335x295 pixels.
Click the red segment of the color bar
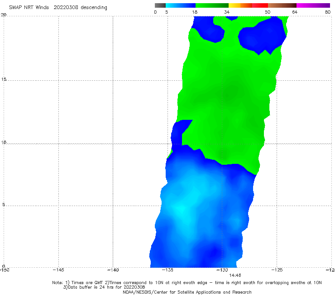[x=260, y=5]
